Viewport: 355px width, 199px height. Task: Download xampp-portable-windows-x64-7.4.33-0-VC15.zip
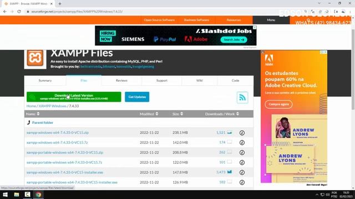pyautogui.click(x=65, y=153)
